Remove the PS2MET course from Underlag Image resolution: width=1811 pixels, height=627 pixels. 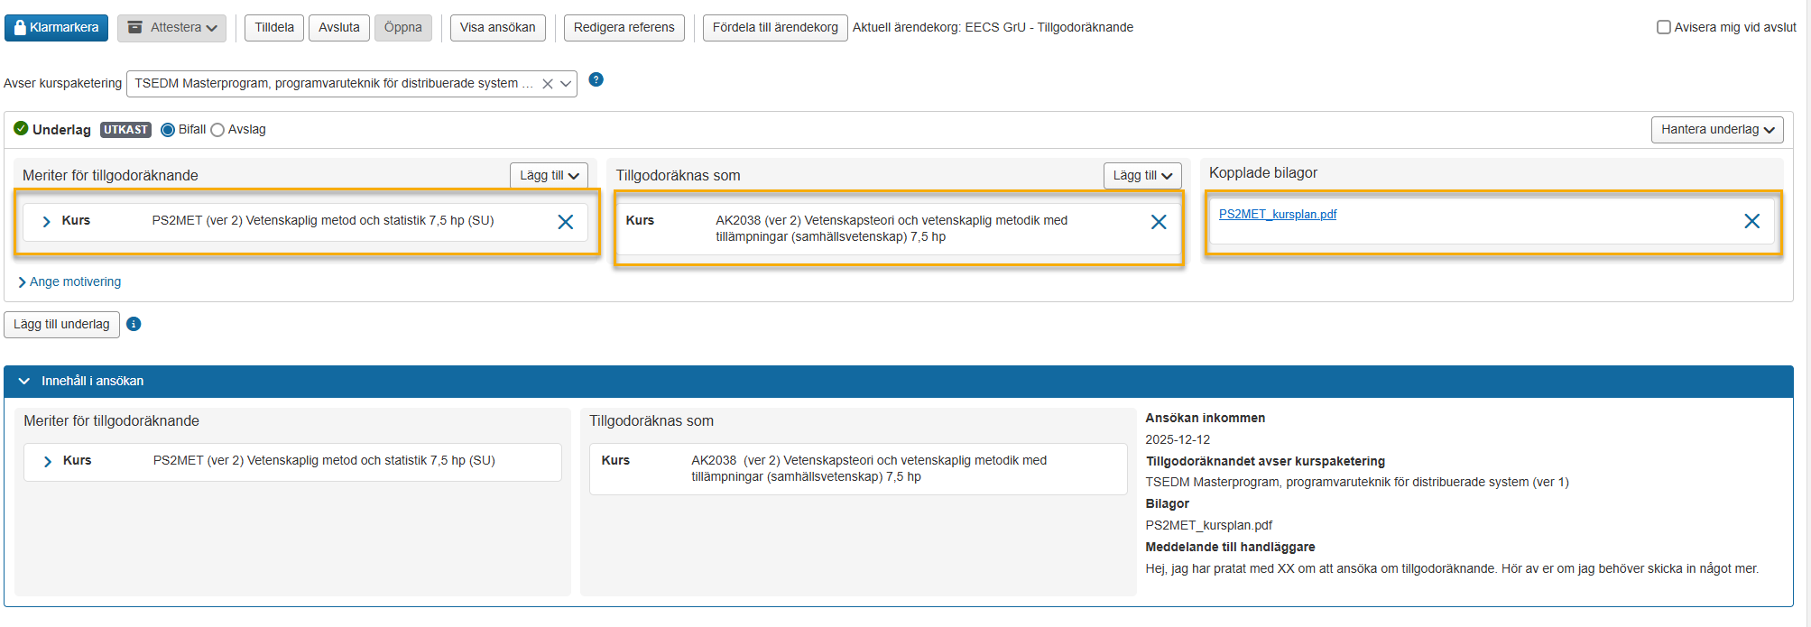(566, 222)
